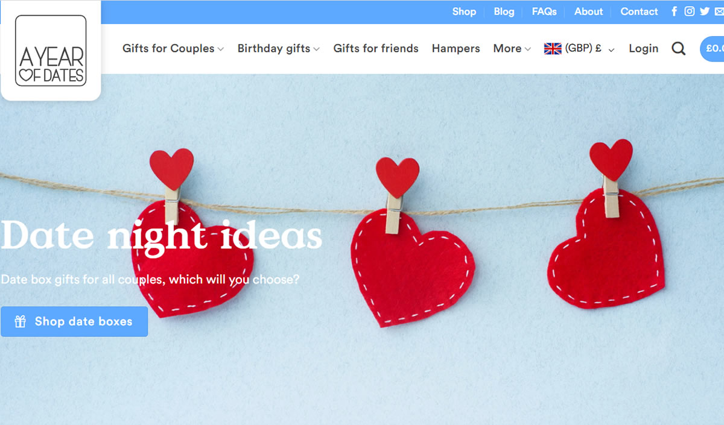Open the search magnifier icon
The image size is (724, 425).
tap(679, 49)
